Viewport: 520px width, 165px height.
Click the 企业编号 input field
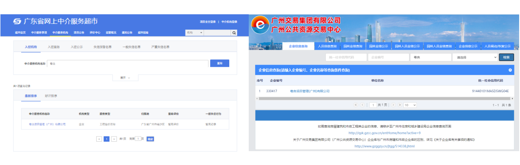coord(388,57)
